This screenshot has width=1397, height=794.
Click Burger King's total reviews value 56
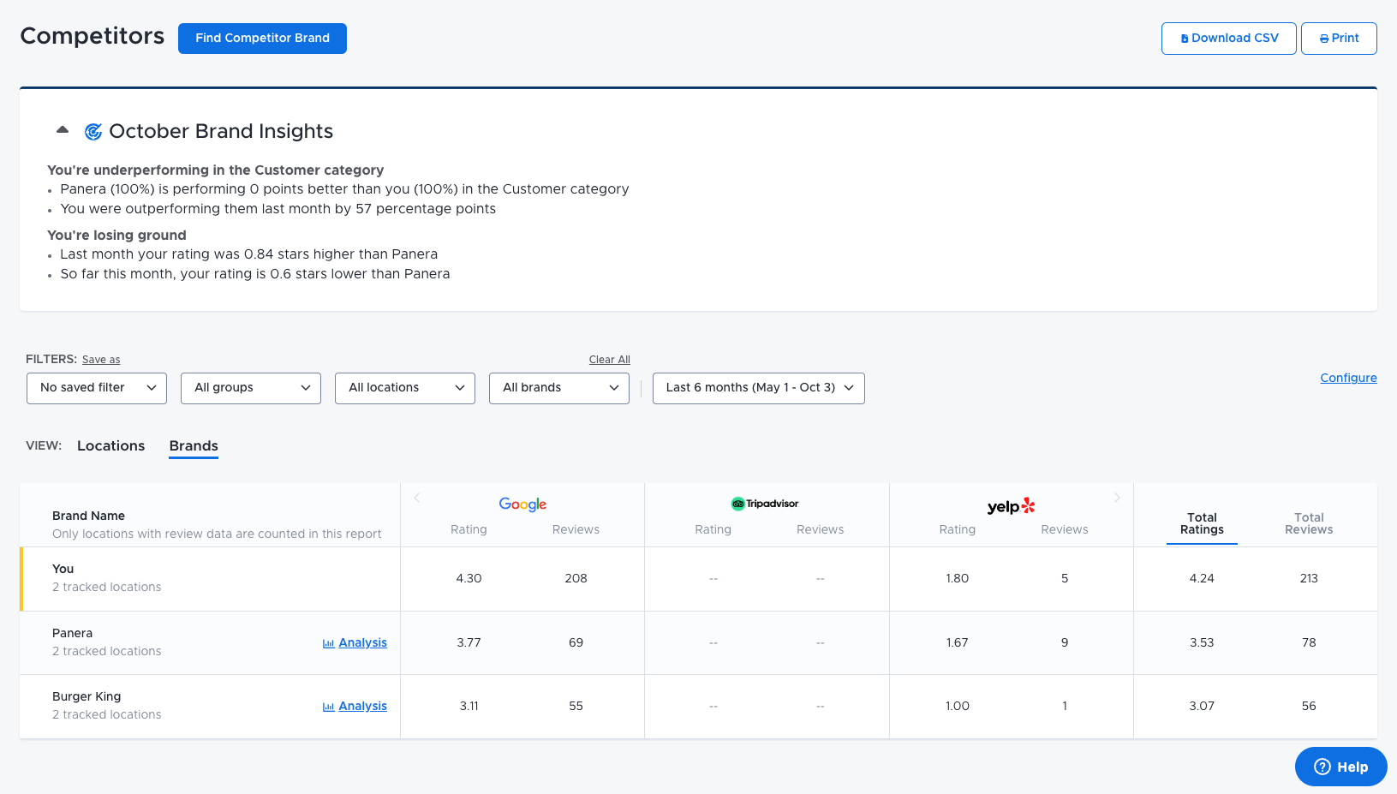point(1309,706)
